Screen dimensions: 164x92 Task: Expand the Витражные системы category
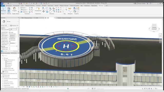click(3, 84)
